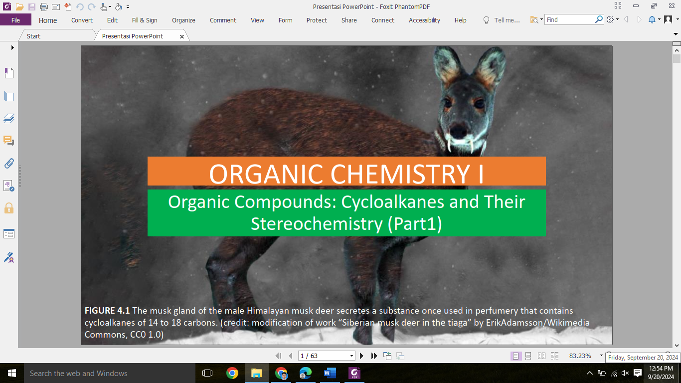Click the File button
Viewport: 681px width, 383px height.
point(15,20)
